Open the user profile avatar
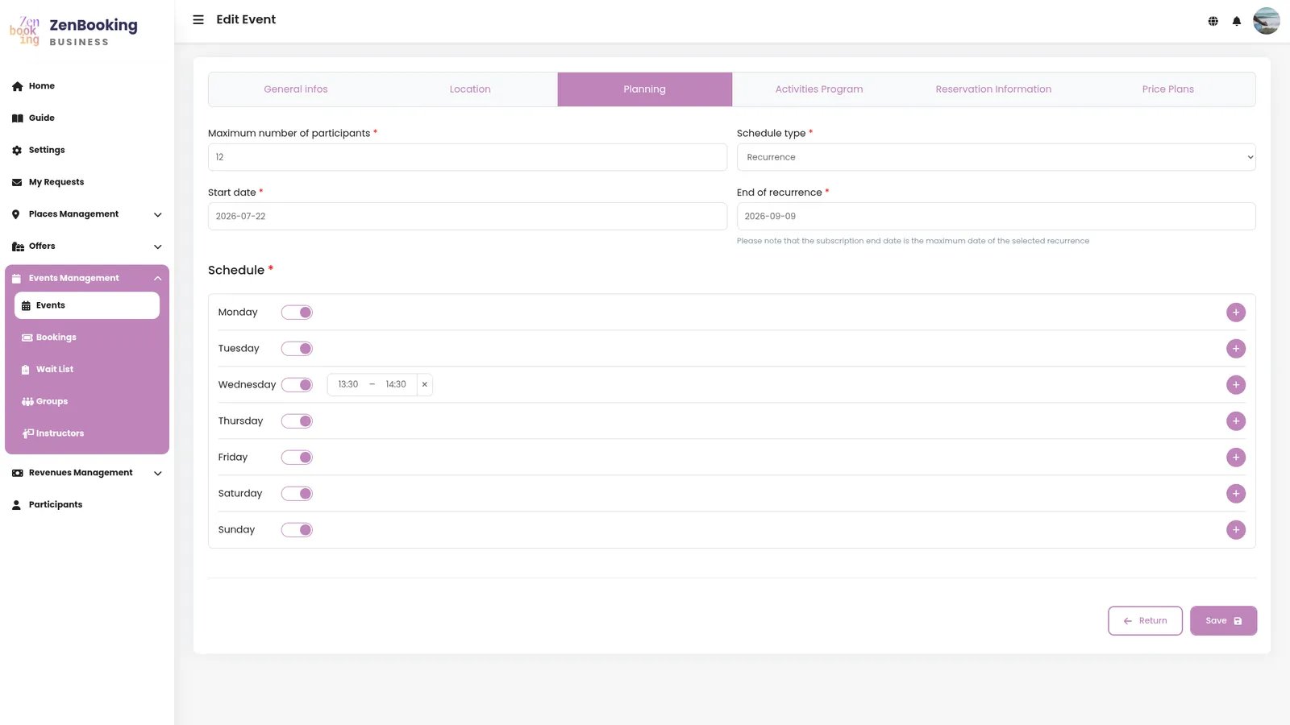 click(x=1266, y=21)
